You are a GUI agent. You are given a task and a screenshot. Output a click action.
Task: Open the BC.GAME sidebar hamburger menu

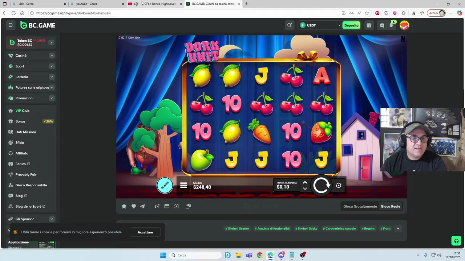[11, 25]
